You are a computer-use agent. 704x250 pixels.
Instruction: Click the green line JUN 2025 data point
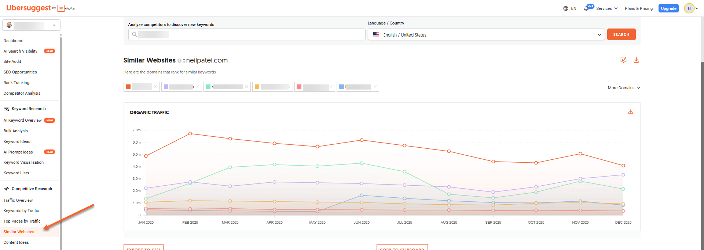(362, 163)
